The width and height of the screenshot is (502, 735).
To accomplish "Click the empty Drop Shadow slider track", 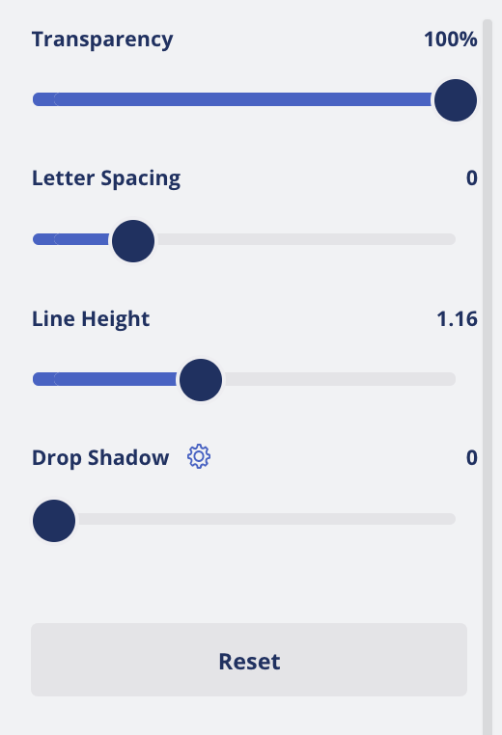I will (265, 519).
